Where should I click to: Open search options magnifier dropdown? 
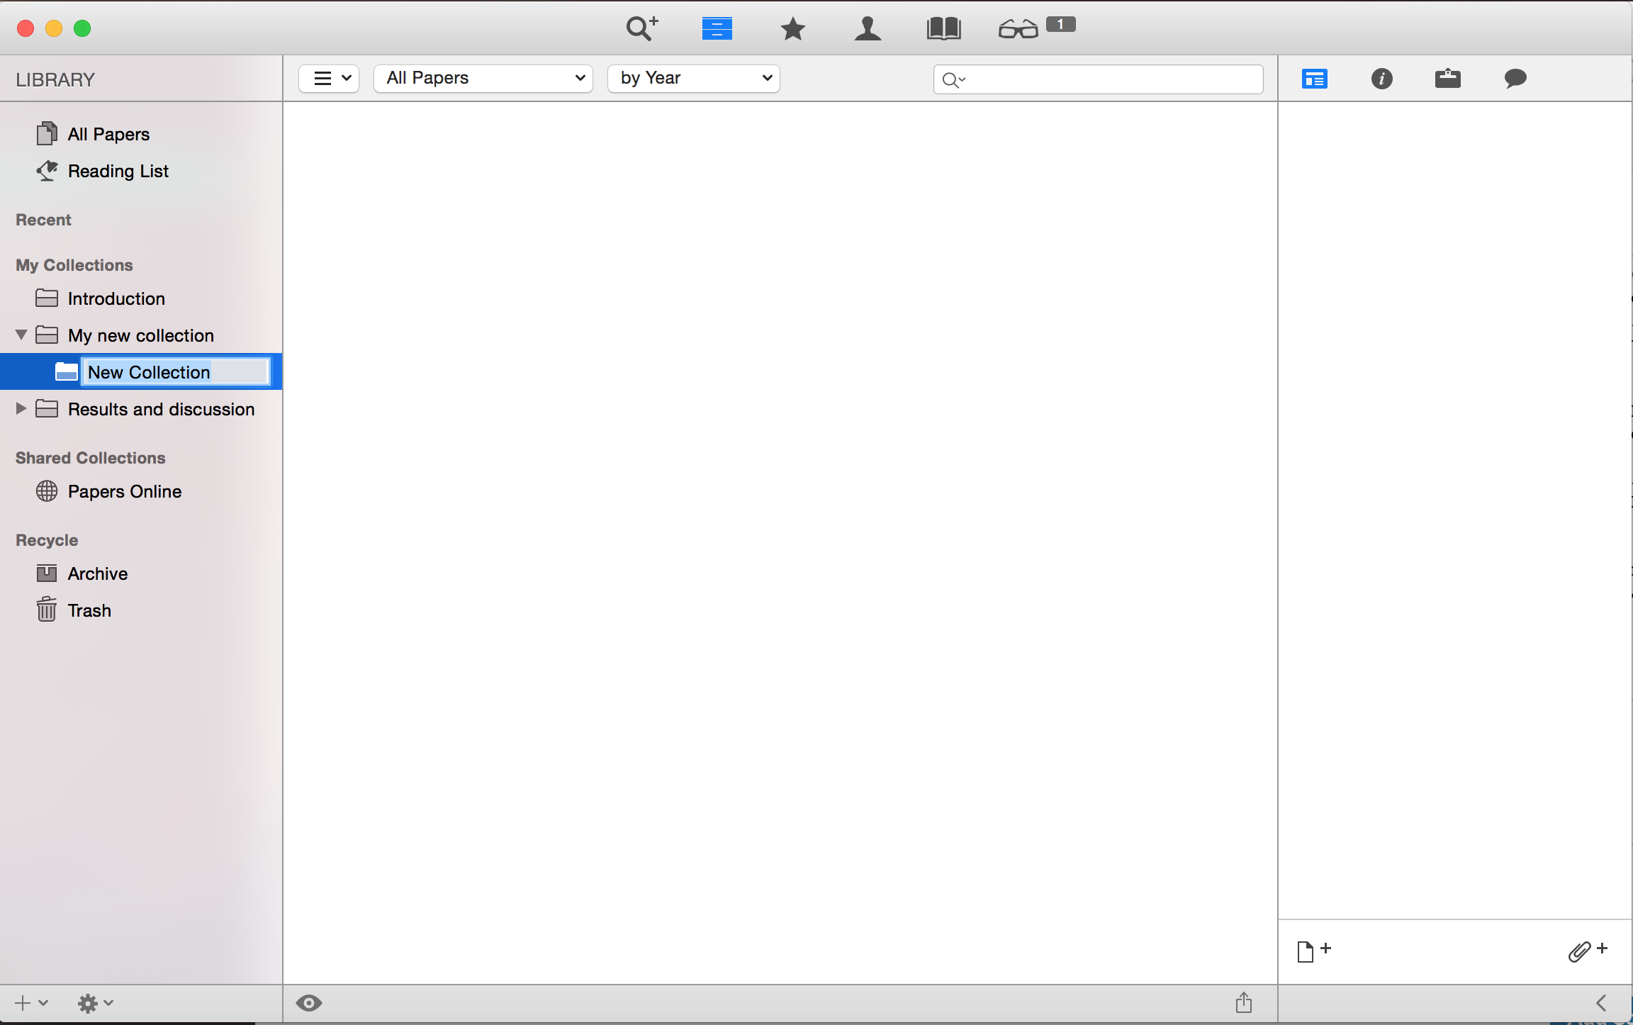954,80
